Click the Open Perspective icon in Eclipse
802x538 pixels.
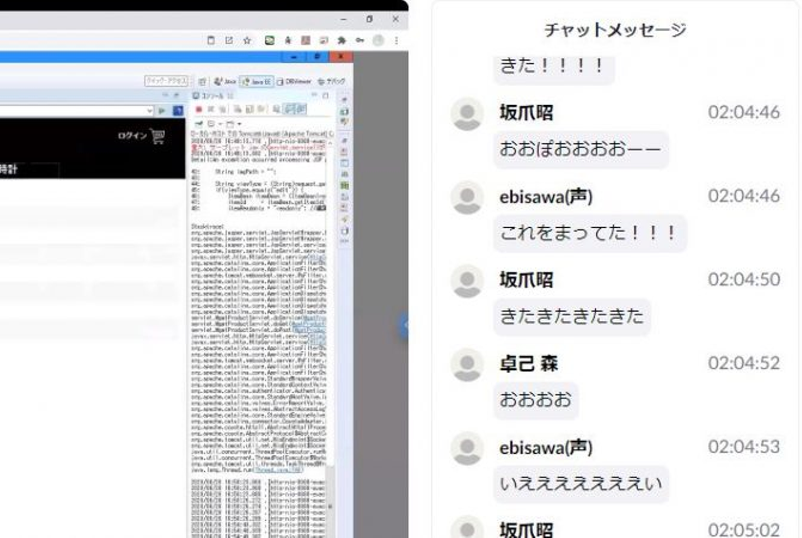(x=202, y=81)
